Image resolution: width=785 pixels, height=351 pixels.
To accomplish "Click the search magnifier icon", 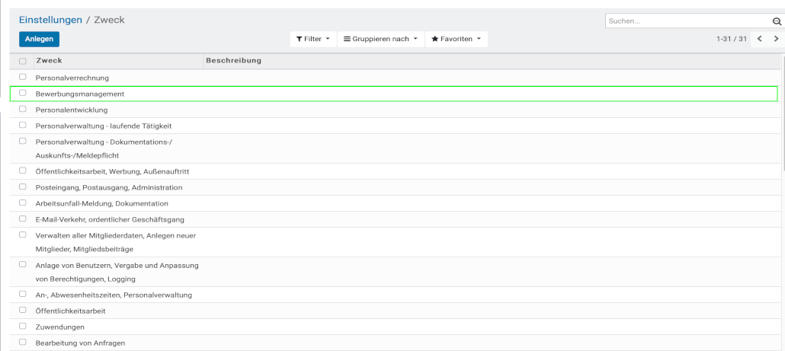I will coord(777,21).
